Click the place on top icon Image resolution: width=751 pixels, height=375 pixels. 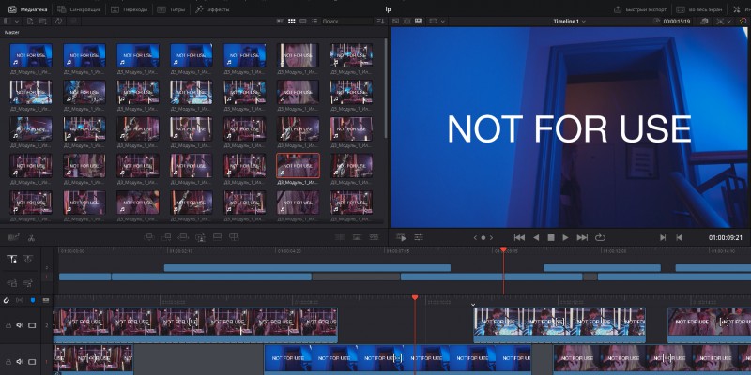[x=217, y=237]
